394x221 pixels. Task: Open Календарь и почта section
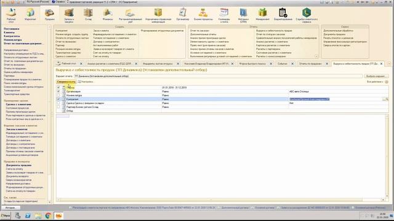(x=224, y=15)
